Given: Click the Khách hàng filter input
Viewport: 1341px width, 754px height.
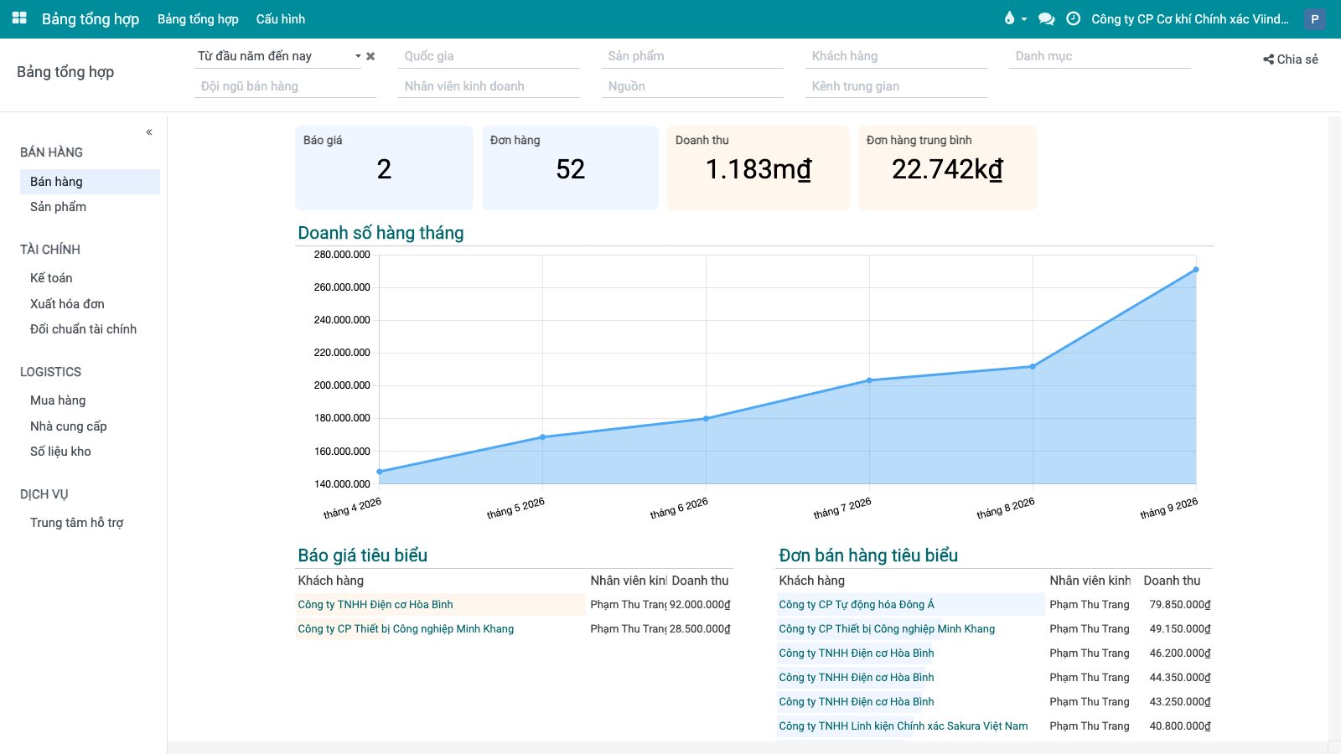Looking at the screenshot, I should [896, 56].
